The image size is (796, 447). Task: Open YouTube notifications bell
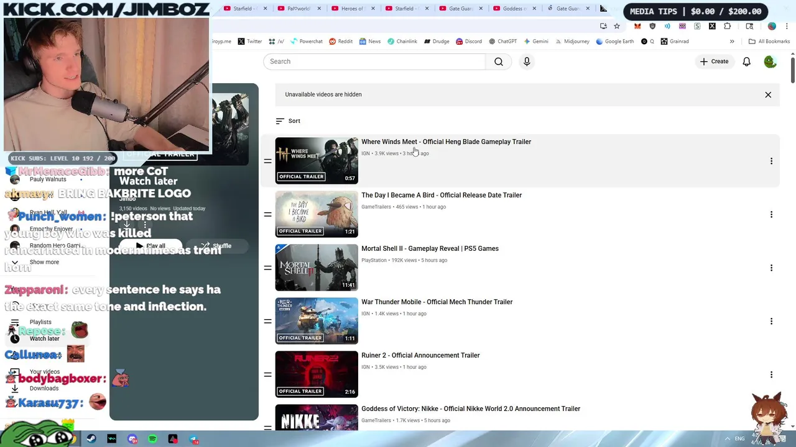[x=746, y=61]
